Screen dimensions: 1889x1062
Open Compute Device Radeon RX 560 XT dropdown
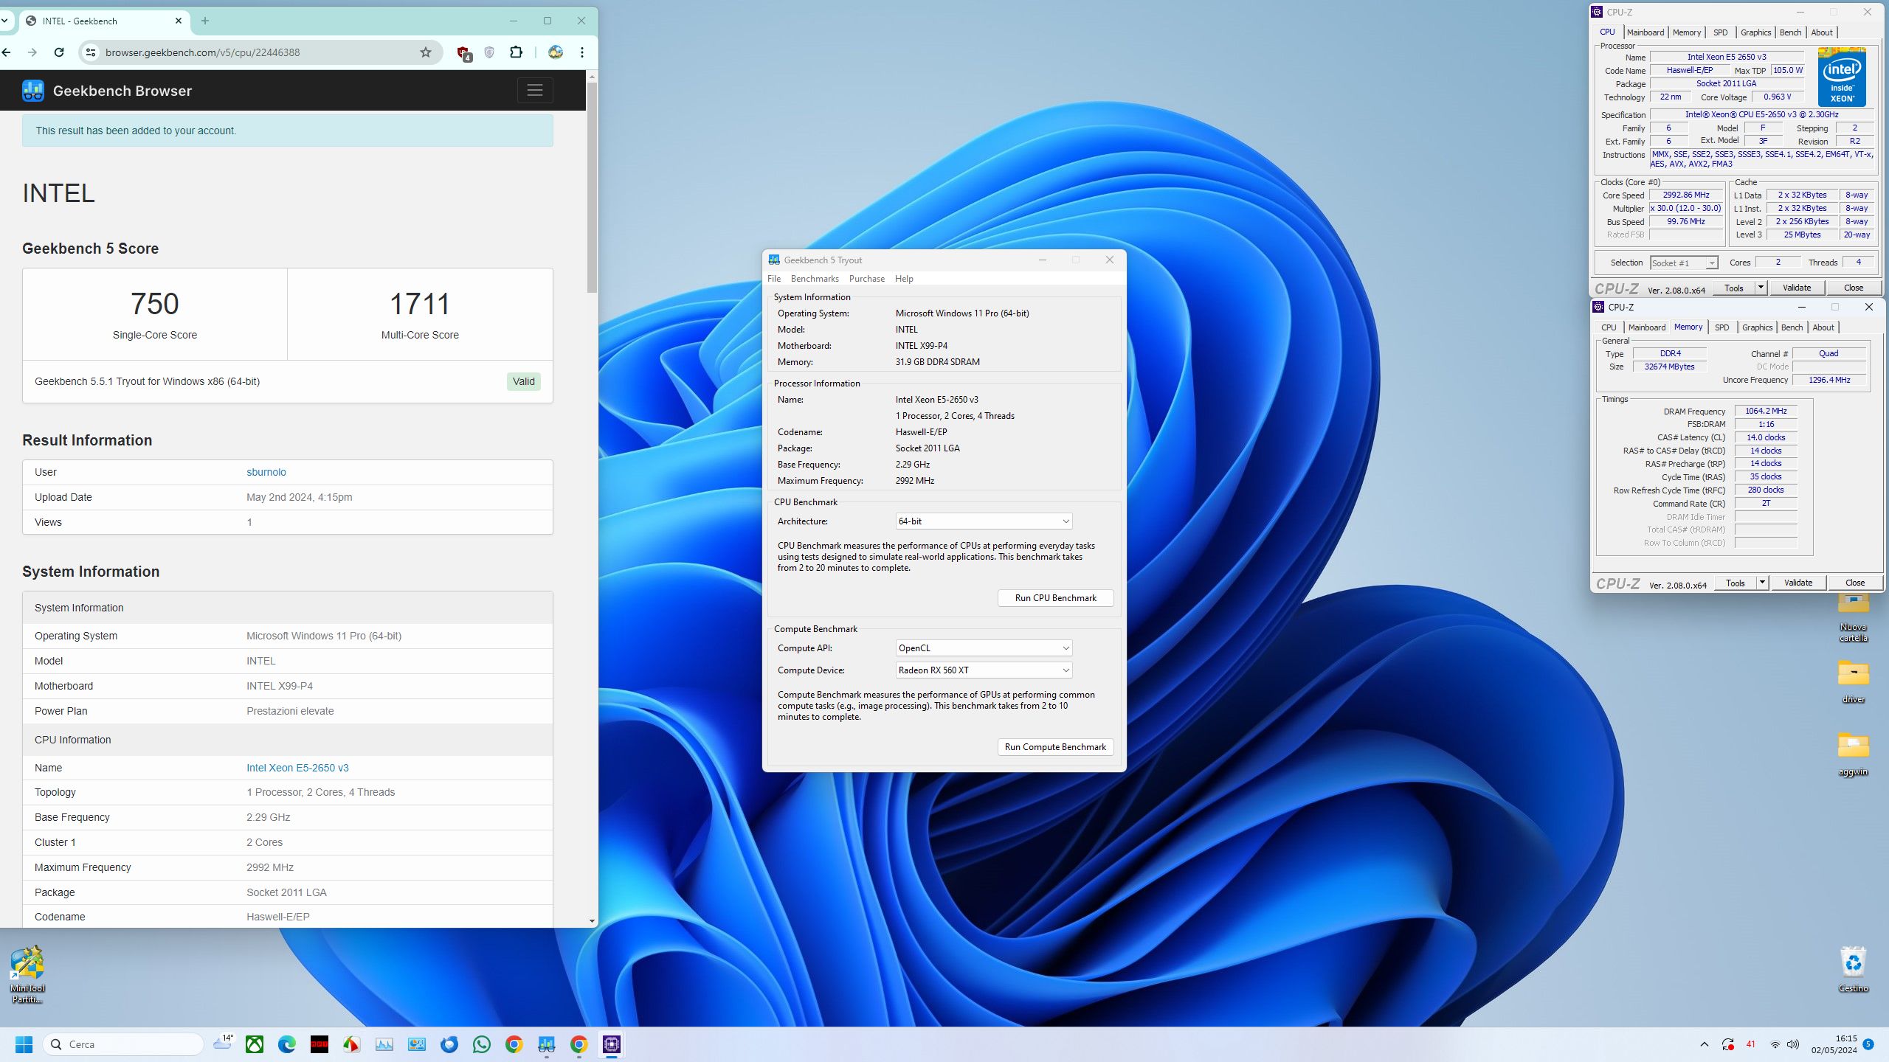coord(984,670)
